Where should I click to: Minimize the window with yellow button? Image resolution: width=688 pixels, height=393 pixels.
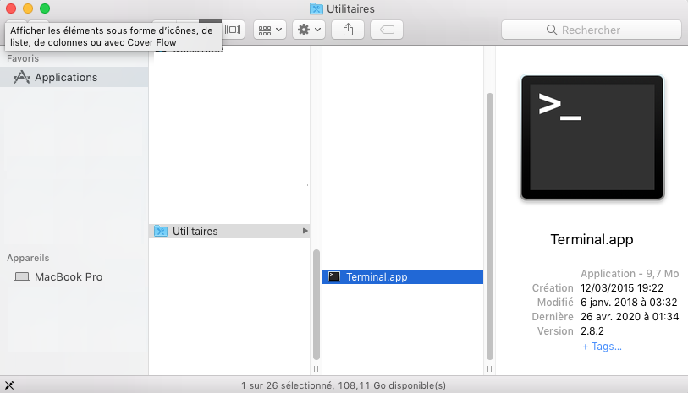28,8
